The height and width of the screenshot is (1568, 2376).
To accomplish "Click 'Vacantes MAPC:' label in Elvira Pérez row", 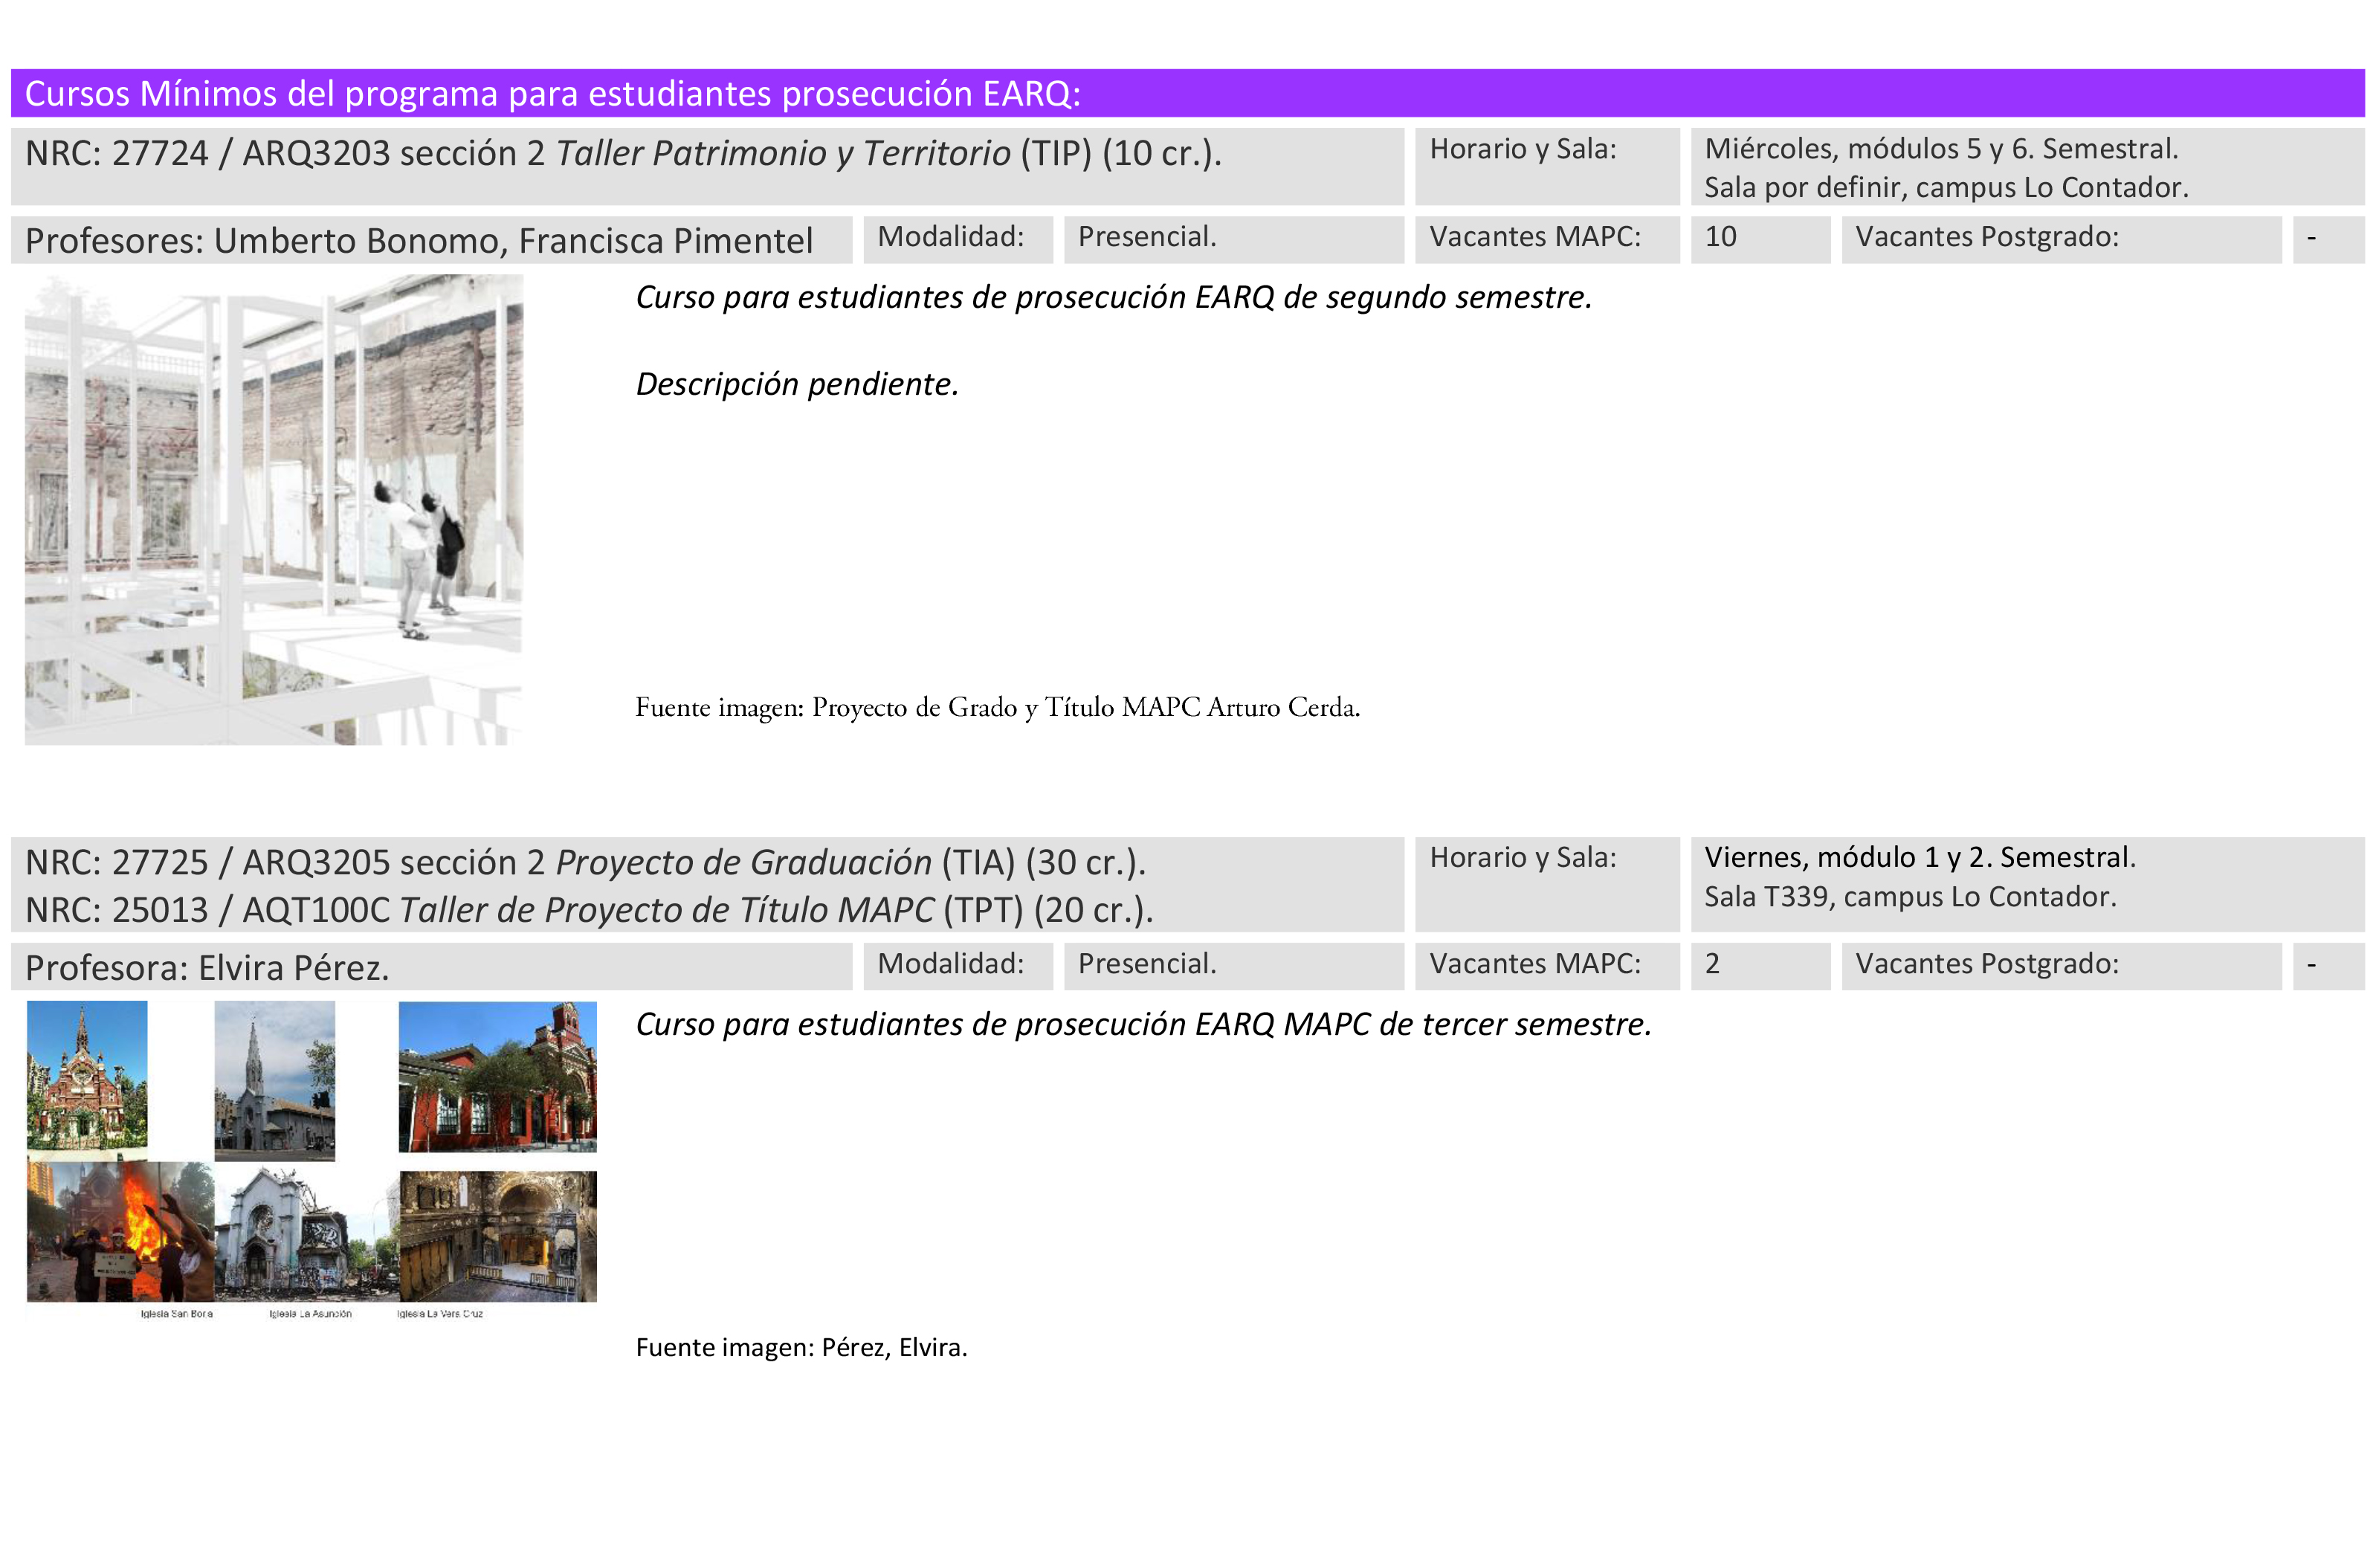I will [x=1535, y=964].
